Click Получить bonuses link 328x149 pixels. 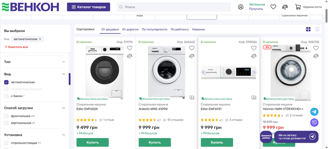tap(256, 9)
